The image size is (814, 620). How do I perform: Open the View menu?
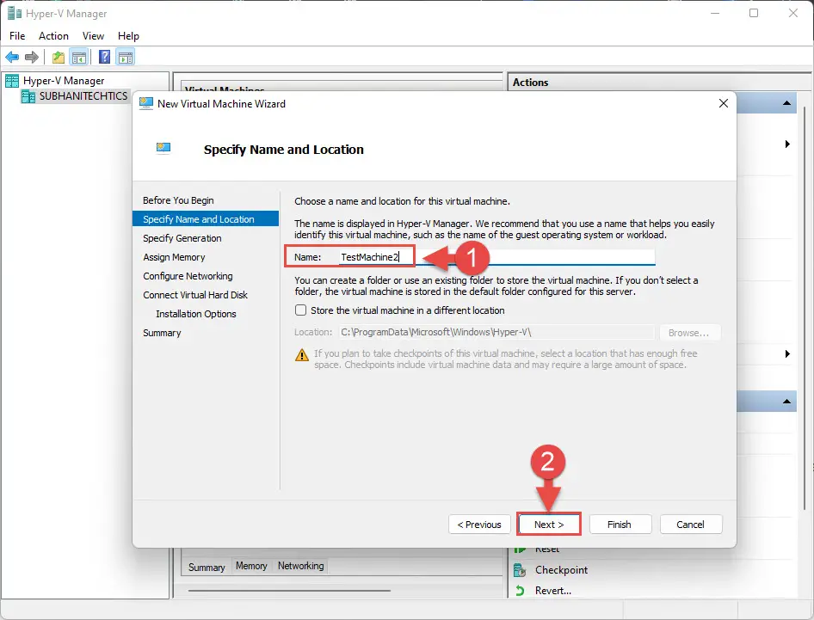[x=93, y=36]
